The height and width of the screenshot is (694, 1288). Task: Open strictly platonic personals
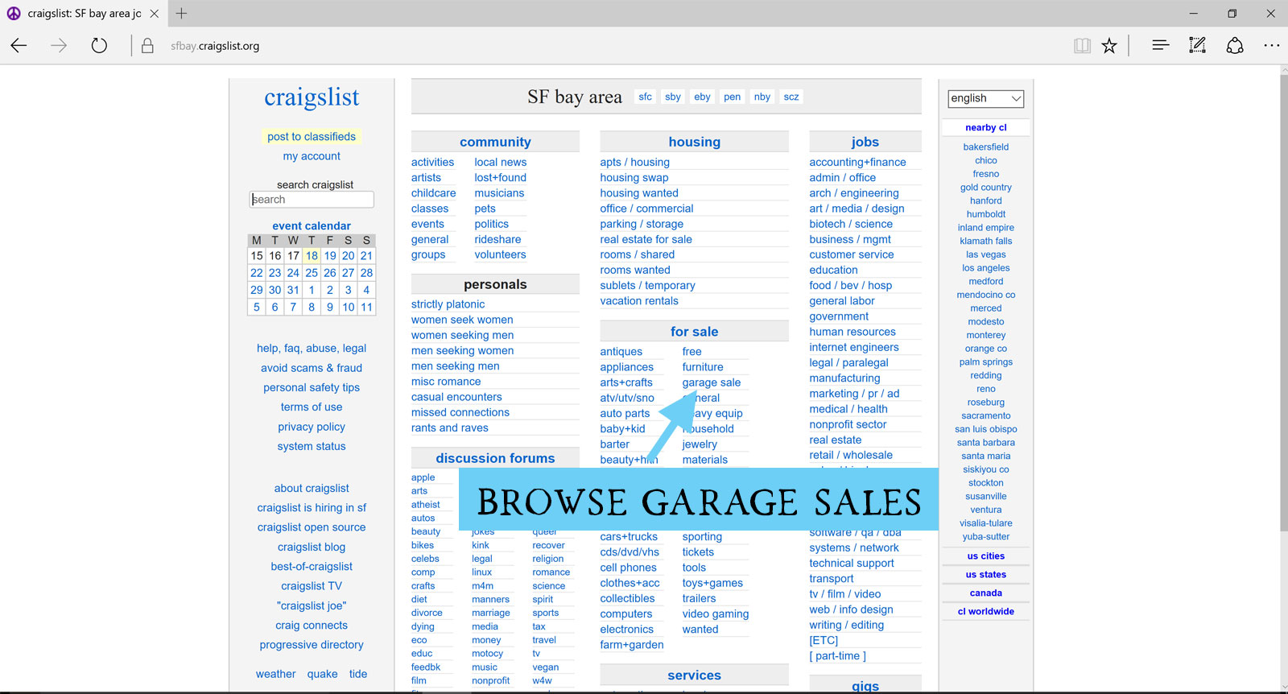(448, 304)
